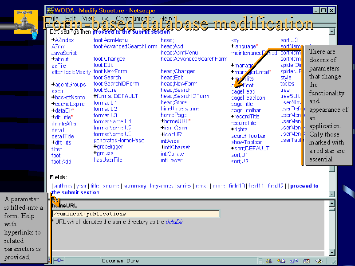This screenshot has height=266, width=355.
Task: Click the 'authors' field link
Action: [x=63, y=186]
